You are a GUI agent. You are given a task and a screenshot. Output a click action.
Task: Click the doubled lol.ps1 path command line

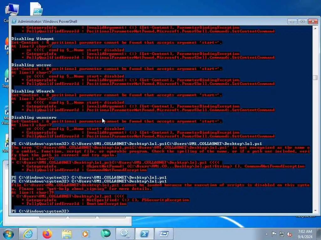coord(137,144)
